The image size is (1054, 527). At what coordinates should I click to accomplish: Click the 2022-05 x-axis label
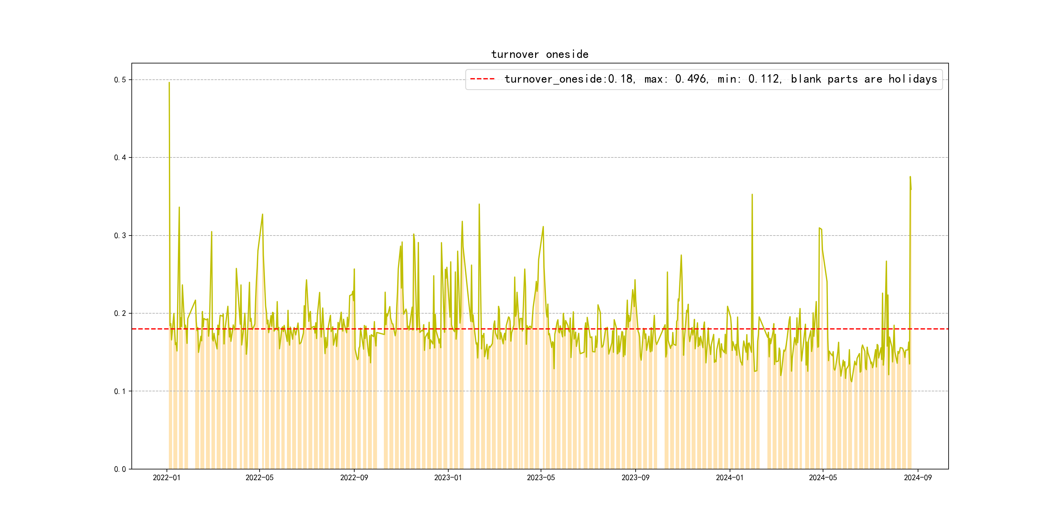click(x=259, y=478)
